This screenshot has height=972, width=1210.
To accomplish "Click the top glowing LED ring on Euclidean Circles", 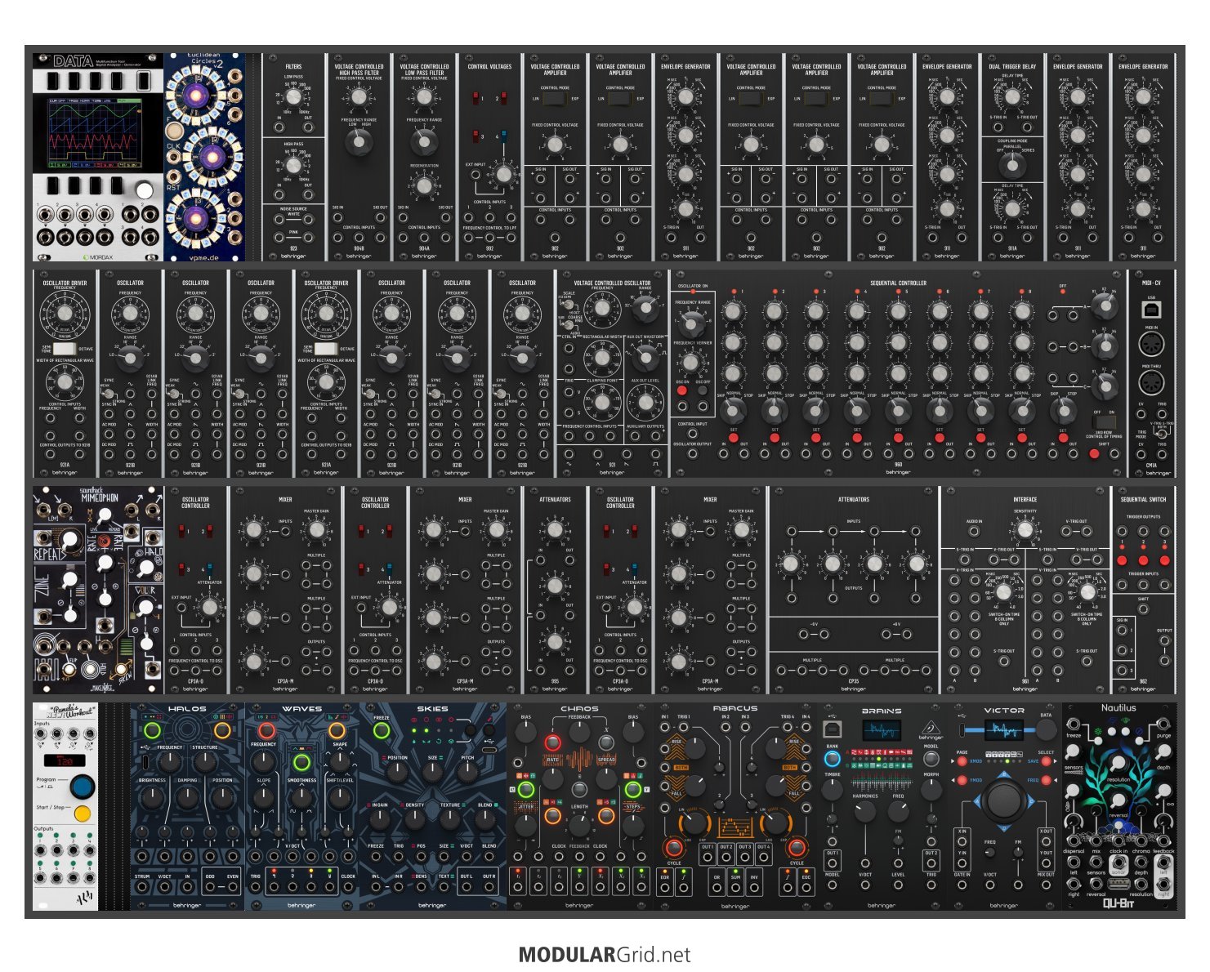I will pyautogui.click(x=197, y=96).
